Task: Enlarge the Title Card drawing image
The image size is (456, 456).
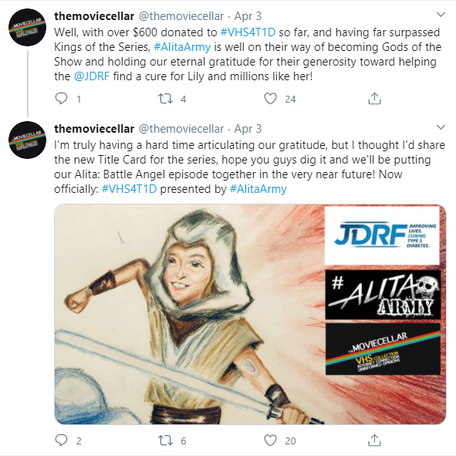Action: 250,314
